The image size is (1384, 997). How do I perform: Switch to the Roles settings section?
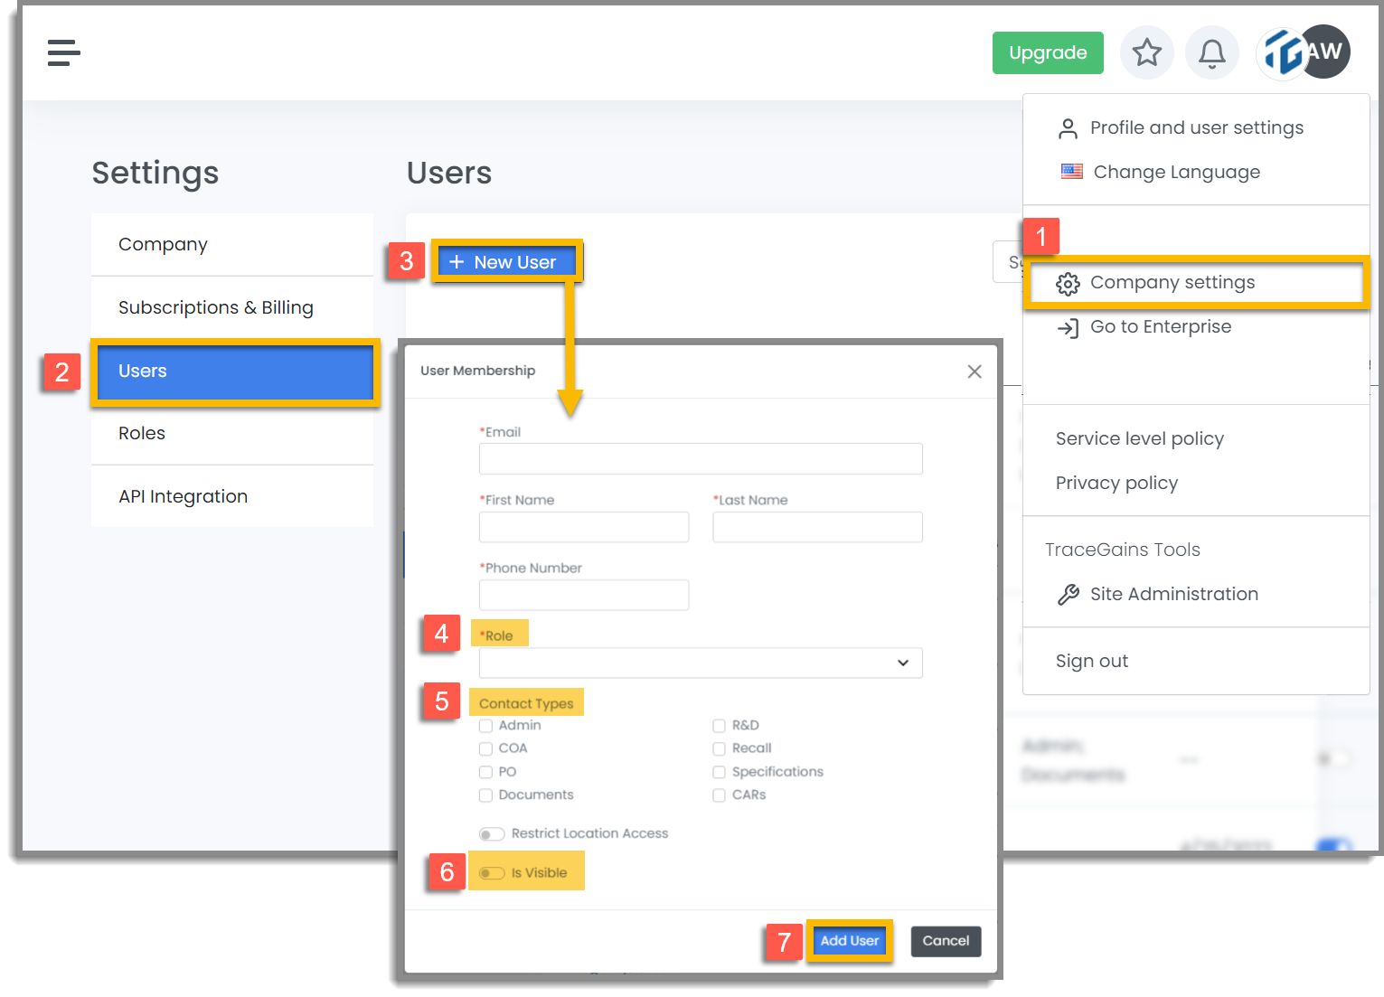pos(142,433)
